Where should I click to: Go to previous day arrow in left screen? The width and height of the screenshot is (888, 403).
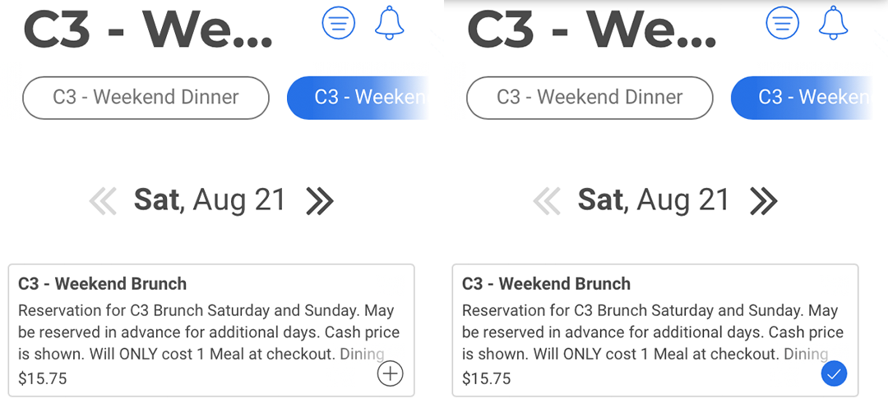(103, 201)
